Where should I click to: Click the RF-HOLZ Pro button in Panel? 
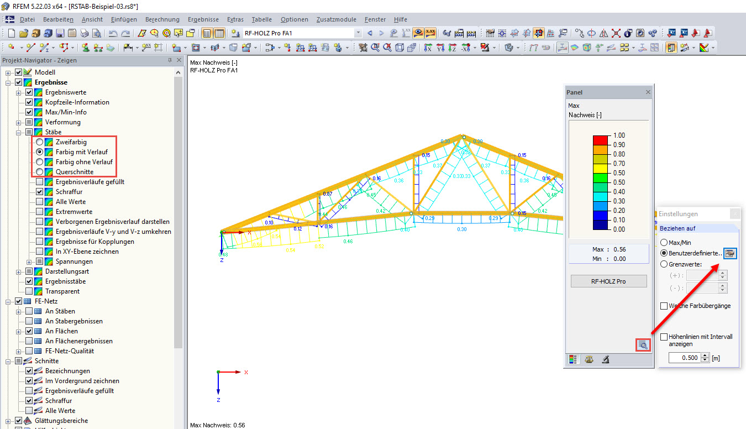[x=608, y=281]
